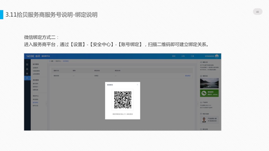Open 修改密码 under 安全中心
This screenshot has width=269, height=151.
(36, 99)
